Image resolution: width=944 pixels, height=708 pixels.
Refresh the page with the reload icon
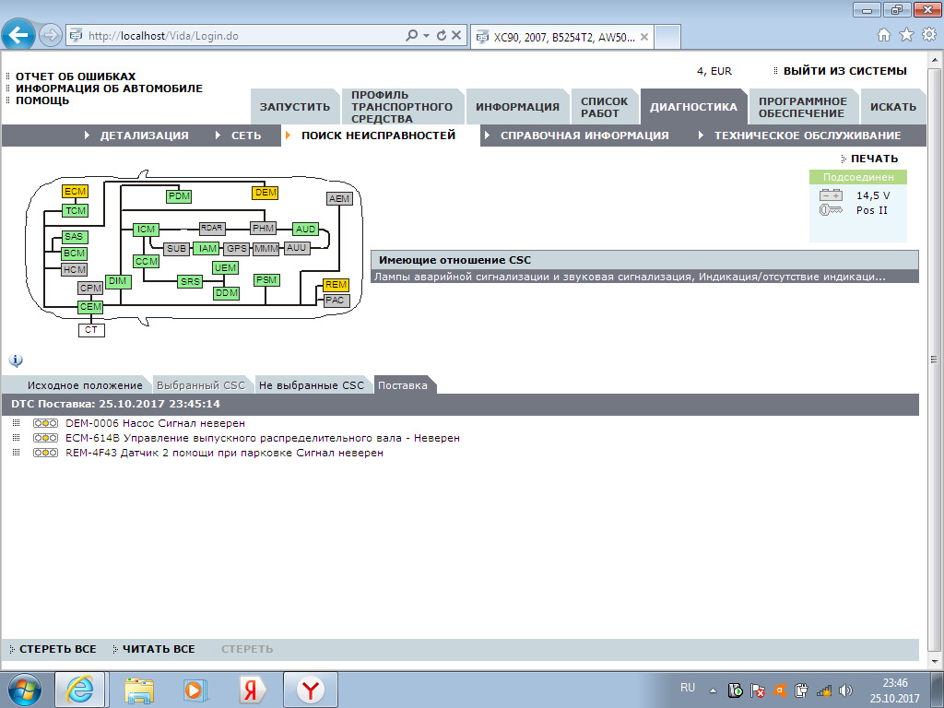(x=442, y=36)
